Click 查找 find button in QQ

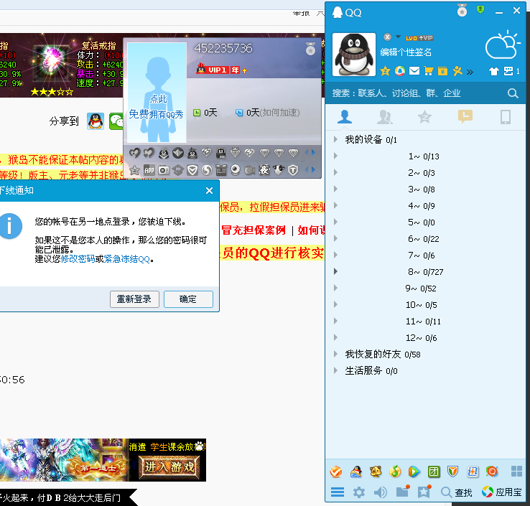coord(457,492)
